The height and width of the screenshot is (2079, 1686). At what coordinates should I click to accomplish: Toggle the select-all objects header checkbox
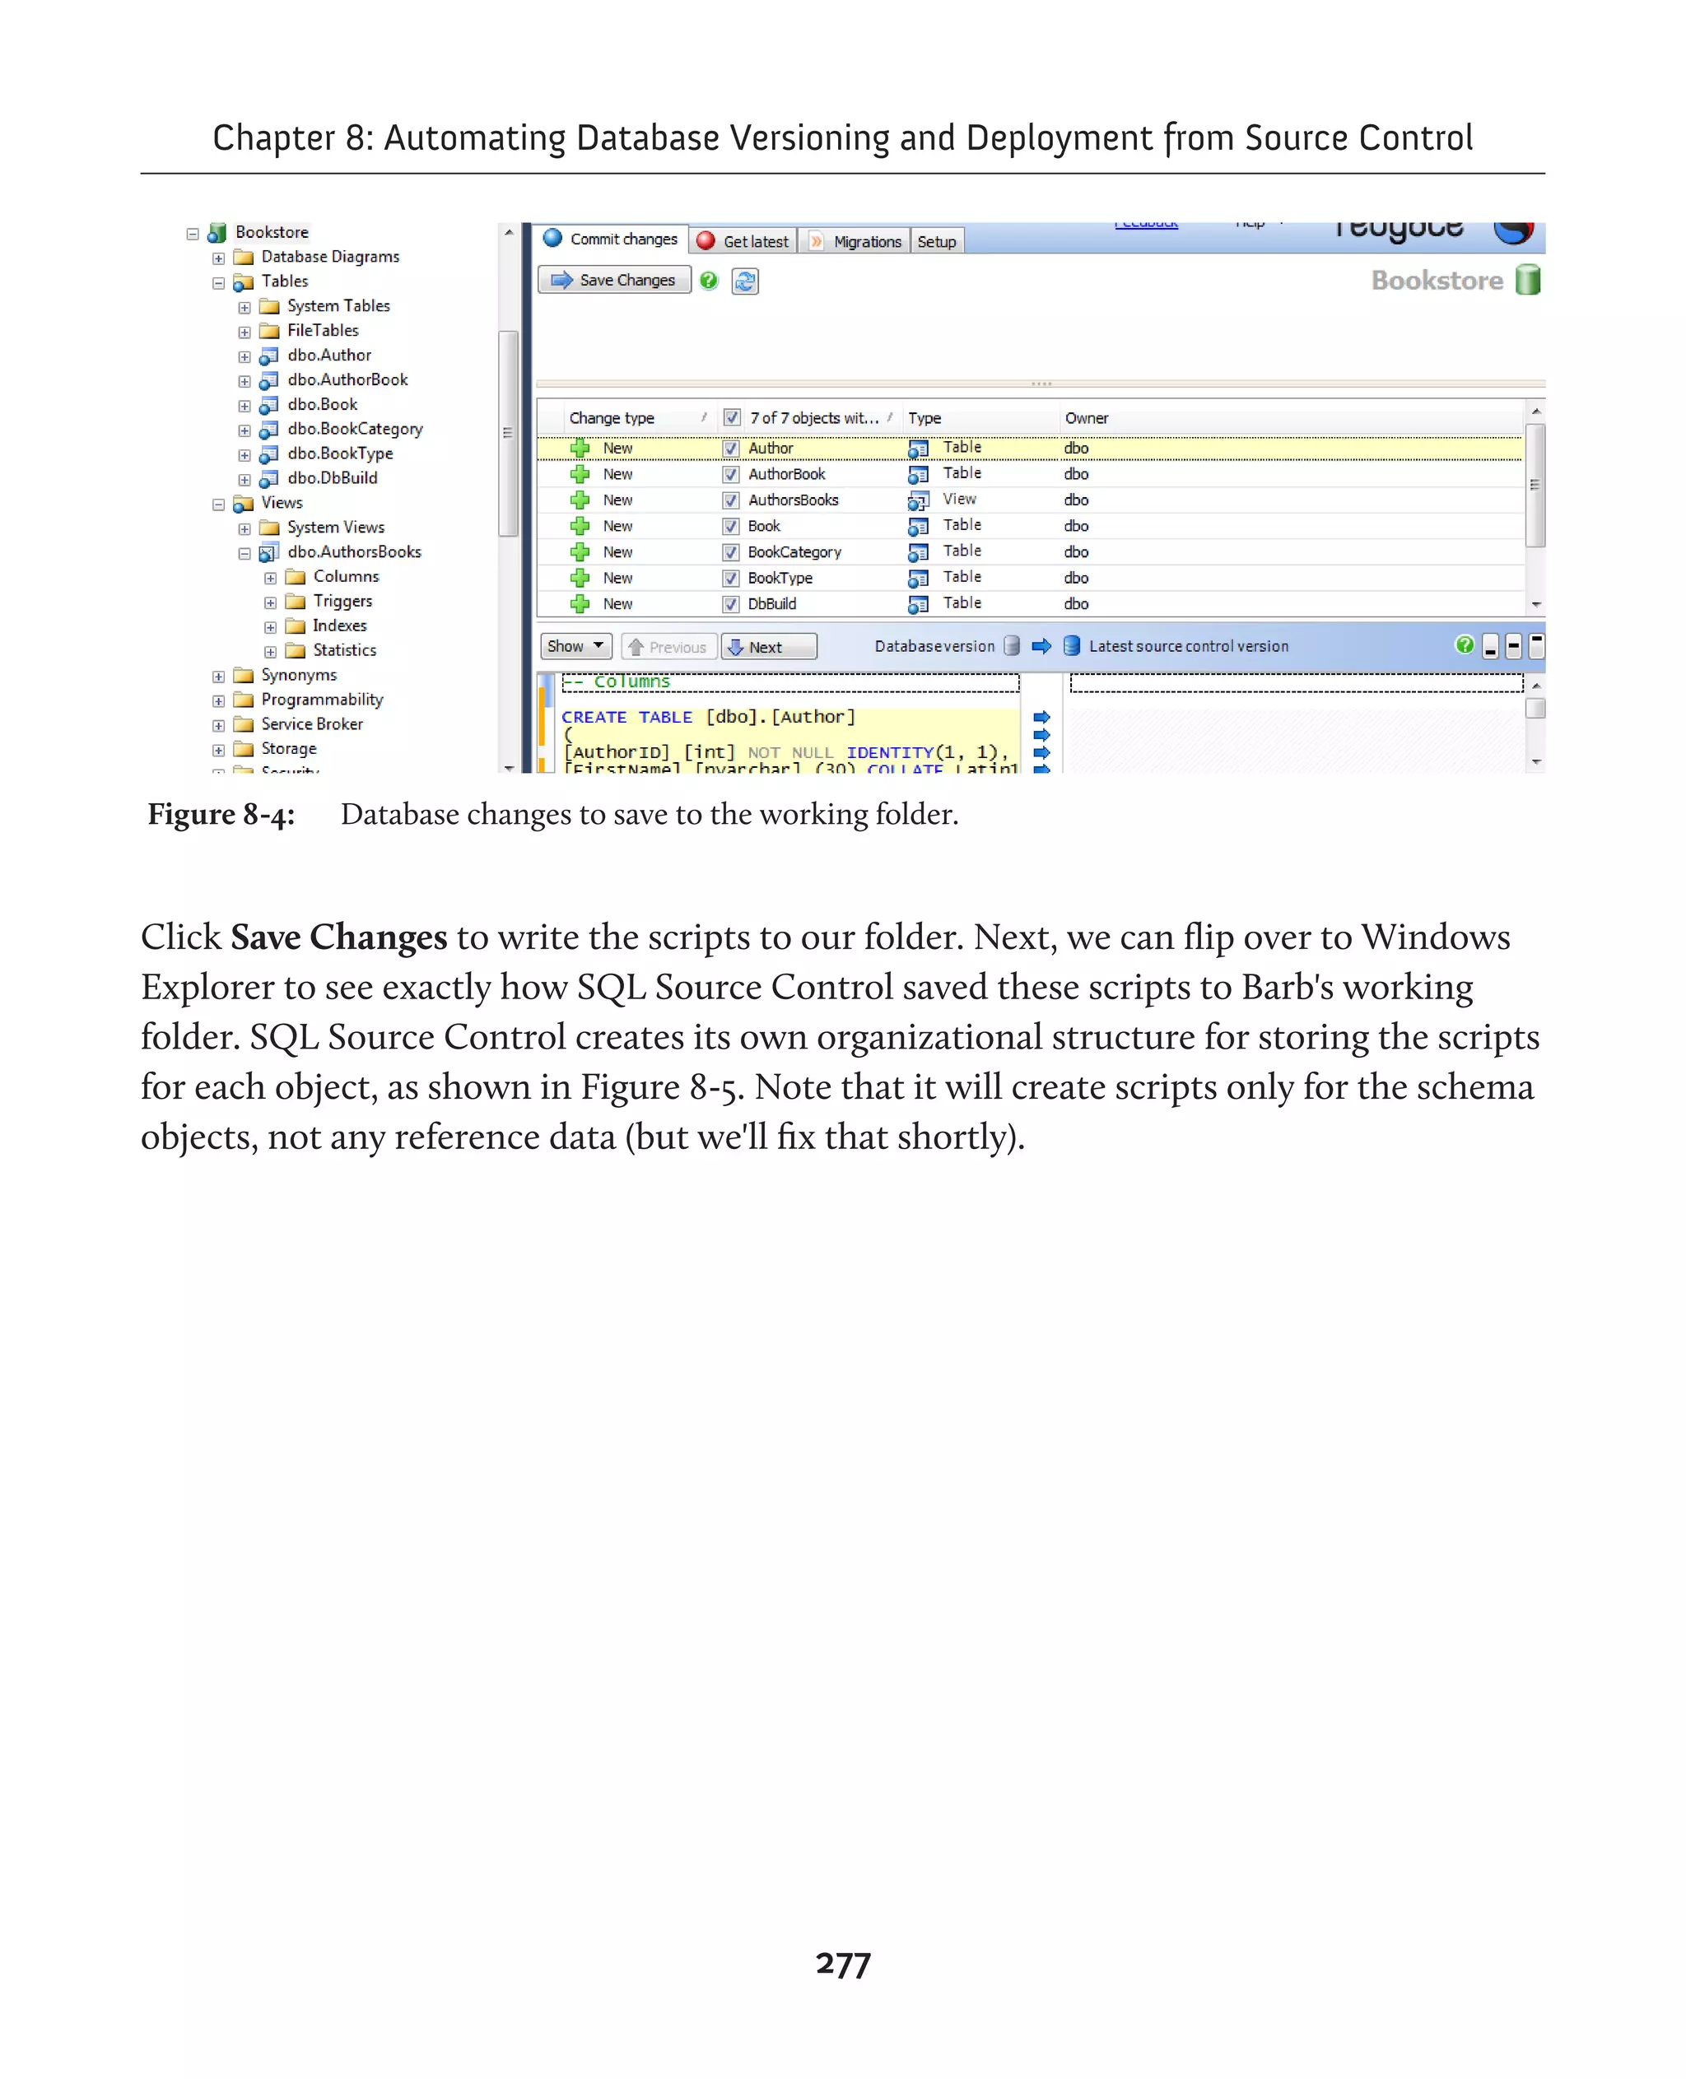[x=733, y=419]
